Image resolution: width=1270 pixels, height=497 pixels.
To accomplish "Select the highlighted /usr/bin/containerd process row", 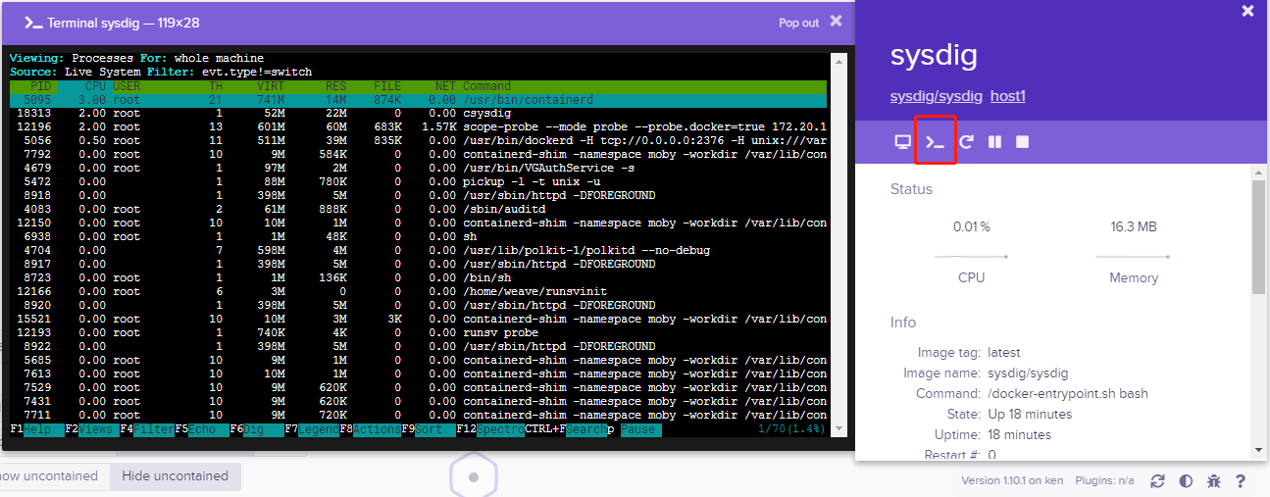I will point(419,100).
